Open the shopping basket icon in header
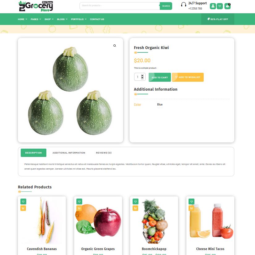Screen dimensions: 255x255 click(227, 6)
